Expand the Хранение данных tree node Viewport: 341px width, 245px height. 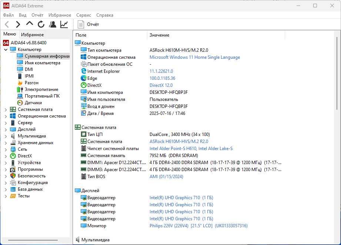[x=6, y=143]
